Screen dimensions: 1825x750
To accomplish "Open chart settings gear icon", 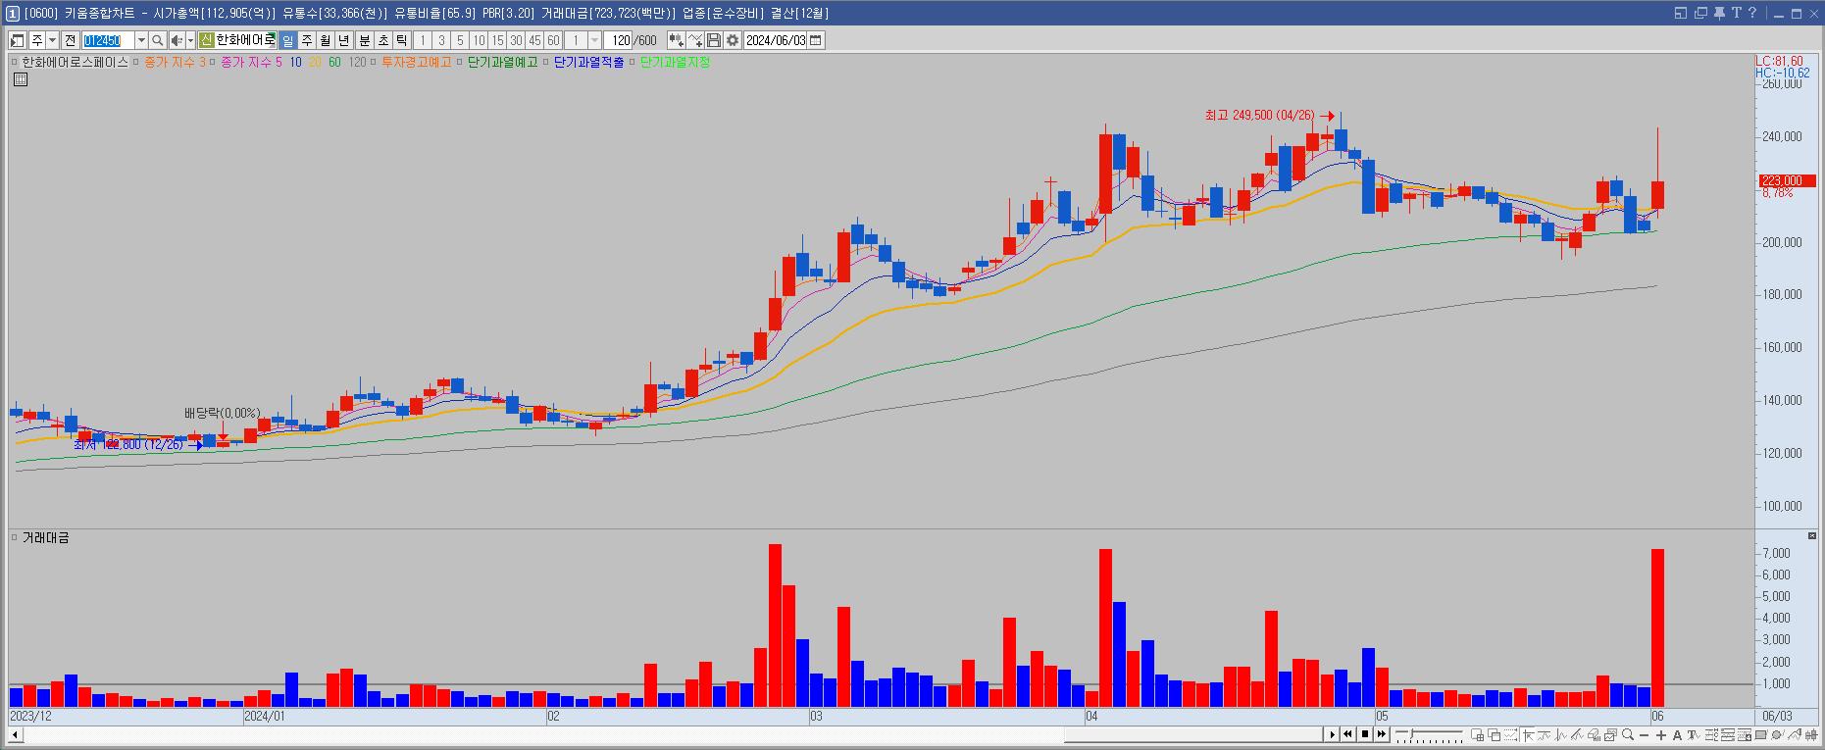I will click(x=733, y=40).
